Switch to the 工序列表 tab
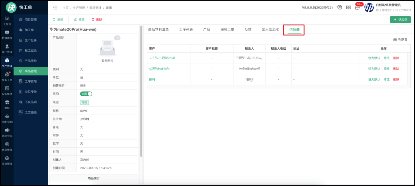 (x=186, y=30)
